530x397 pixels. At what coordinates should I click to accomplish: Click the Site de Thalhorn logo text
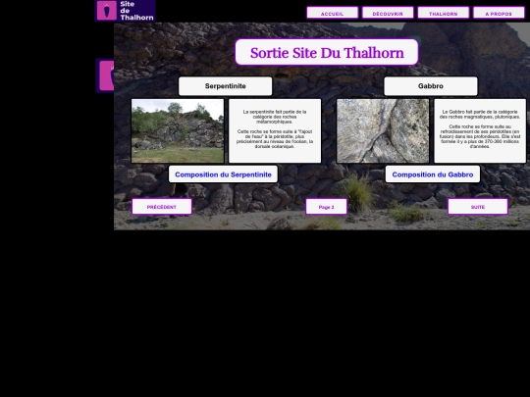click(x=136, y=11)
